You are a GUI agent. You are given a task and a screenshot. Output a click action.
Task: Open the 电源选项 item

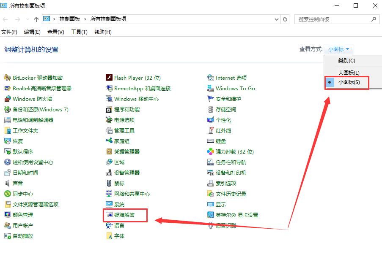coord(121,120)
